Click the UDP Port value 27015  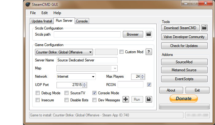(x=77, y=85)
